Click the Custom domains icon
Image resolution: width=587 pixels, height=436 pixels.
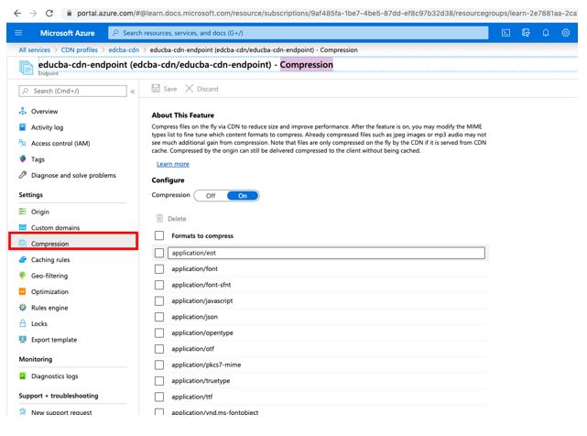(23, 227)
